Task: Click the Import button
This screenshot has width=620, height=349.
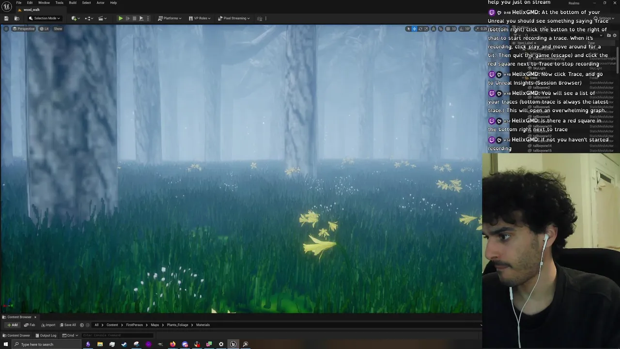Action: (x=48, y=325)
